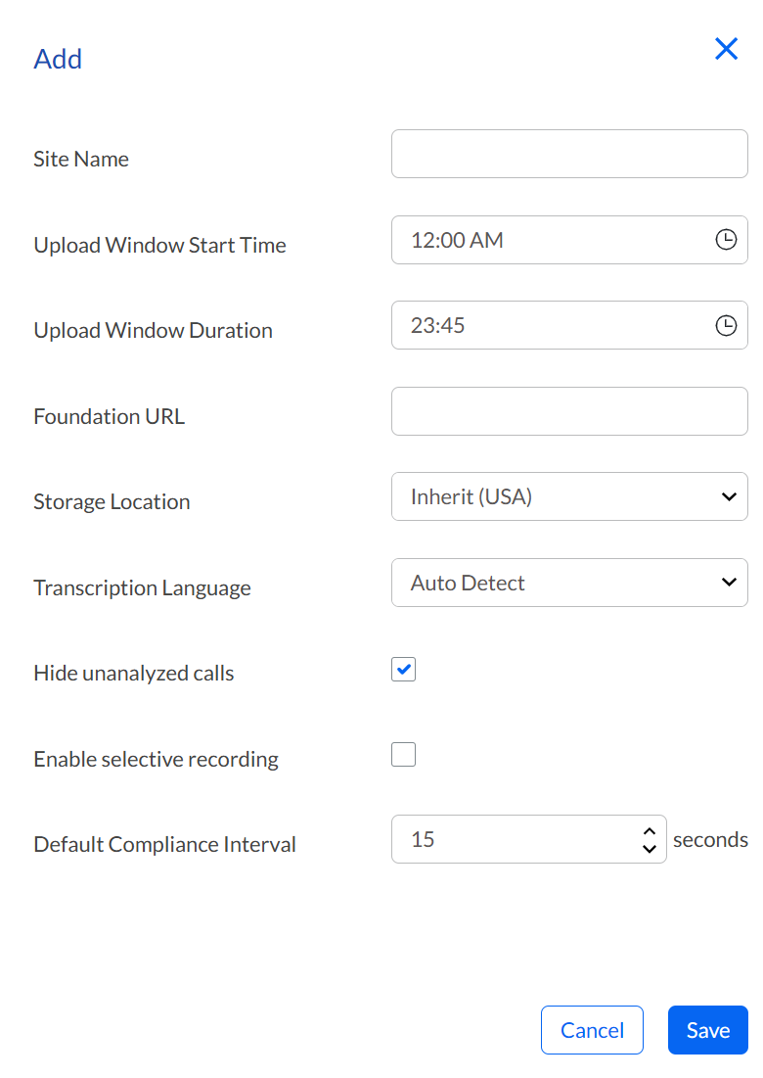Image resolution: width=763 pixels, height=1078 pixels.
Task: Close the Add dialog with the X icon
Action: click(726, 49)
